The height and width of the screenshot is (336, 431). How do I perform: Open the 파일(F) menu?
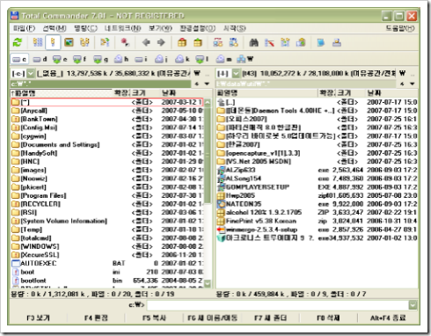[25, 28]
